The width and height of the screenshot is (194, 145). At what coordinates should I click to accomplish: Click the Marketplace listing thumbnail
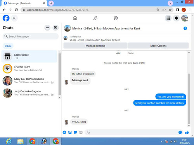pos(66,38)
